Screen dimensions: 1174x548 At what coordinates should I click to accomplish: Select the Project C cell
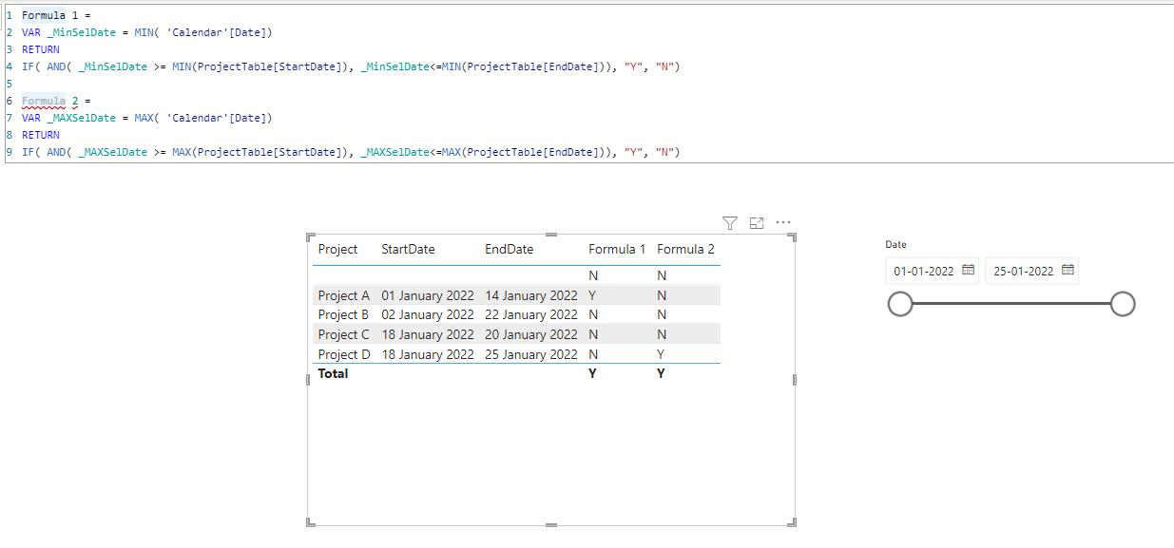coord(343,334)
